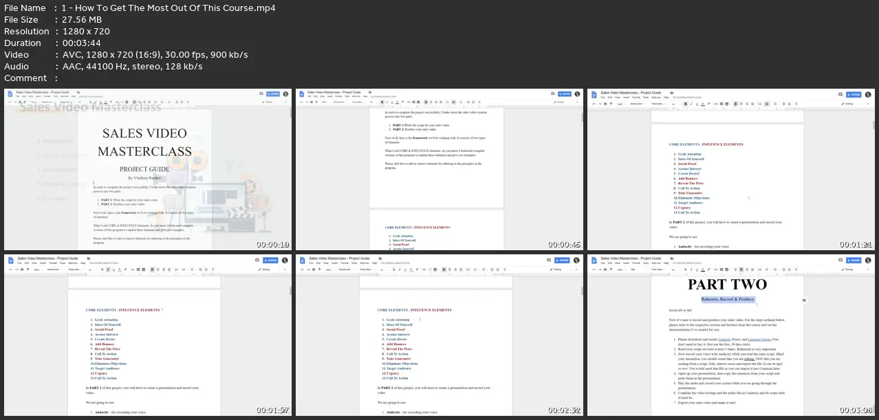Image resolution: width=879 pixels, height=420 pixels.
Task: Click the blue Share button in 00:03:08 thumbnail
Action: coord(853,260)
